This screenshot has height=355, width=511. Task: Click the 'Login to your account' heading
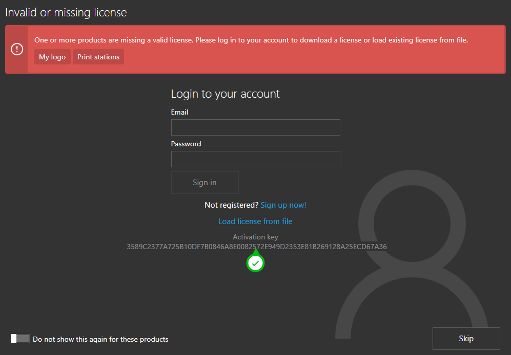click(225, 94)
